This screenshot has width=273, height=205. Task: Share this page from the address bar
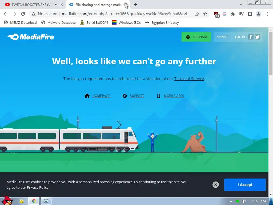tap(197, 14)
